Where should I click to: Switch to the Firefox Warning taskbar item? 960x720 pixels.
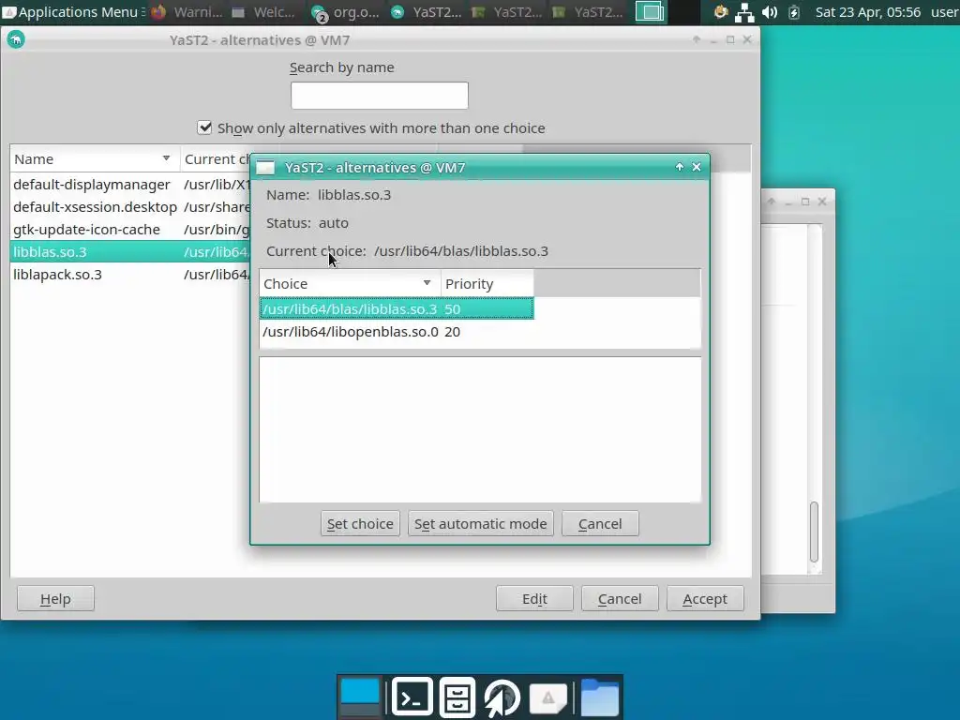coord(187,11)
